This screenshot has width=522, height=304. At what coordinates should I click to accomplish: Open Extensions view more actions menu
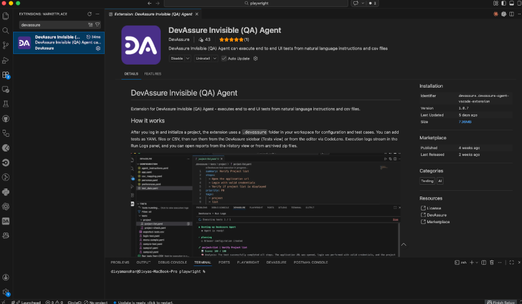coord(98,14)
